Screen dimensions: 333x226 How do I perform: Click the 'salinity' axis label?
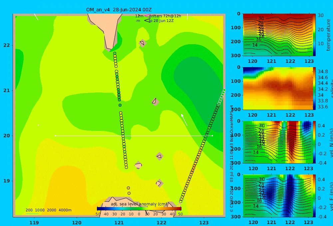[x=332, y=88]
